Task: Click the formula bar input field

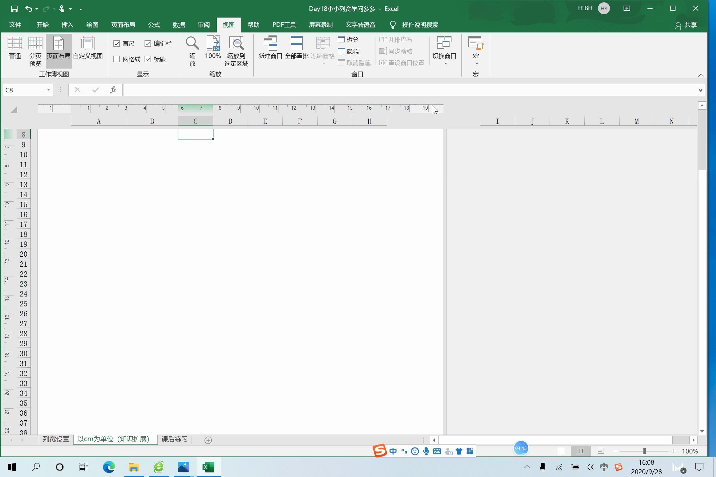Action: [410, 90]
